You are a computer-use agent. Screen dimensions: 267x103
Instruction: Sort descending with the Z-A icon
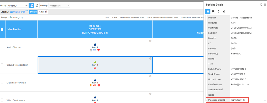click(x=37, y=6)
